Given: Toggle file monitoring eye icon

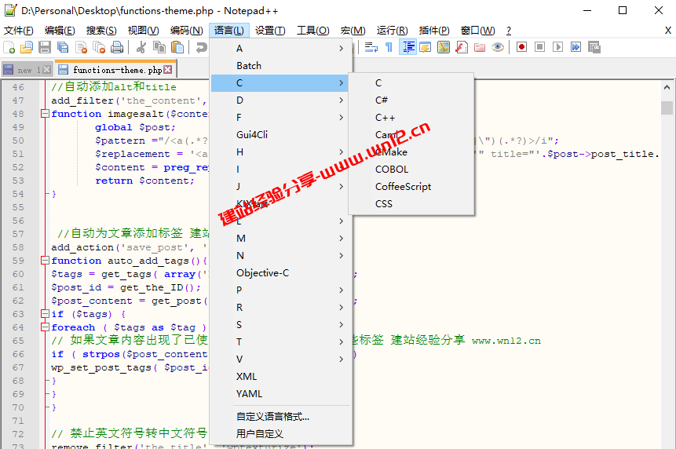Looking at the screenshot, I should coord(498,47).
